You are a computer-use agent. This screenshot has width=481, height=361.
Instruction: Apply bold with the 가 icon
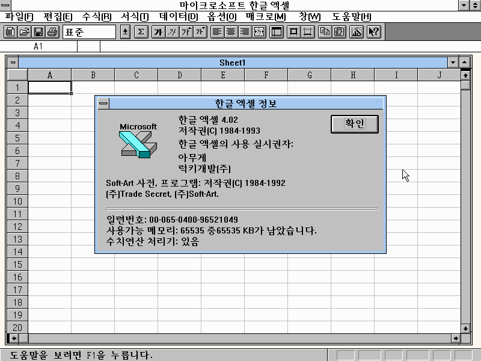coord(158,32)
